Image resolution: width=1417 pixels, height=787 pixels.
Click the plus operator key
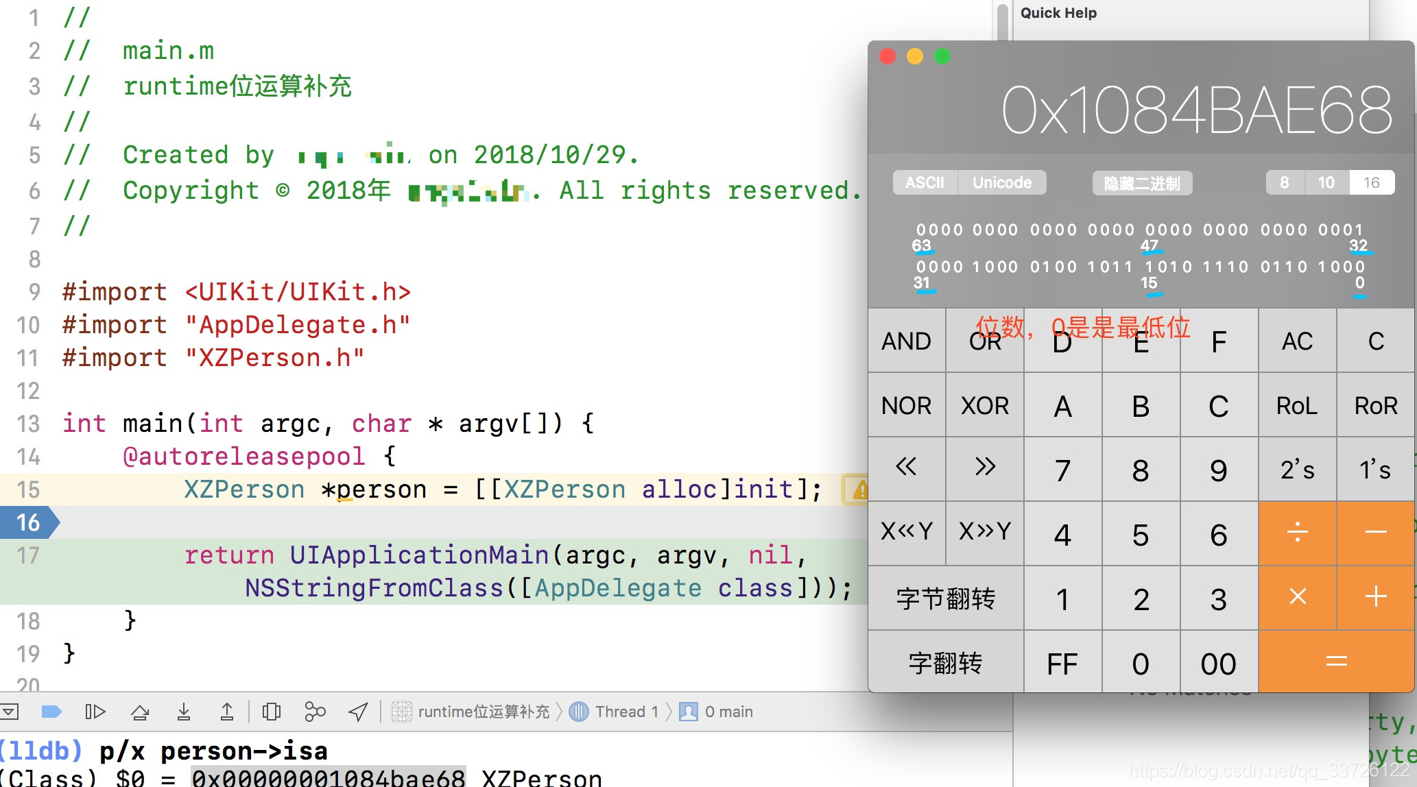click(x=1375, y=597)
